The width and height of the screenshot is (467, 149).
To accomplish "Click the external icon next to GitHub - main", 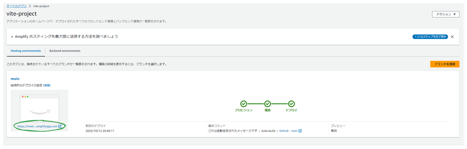I will [x=300, y=131].
